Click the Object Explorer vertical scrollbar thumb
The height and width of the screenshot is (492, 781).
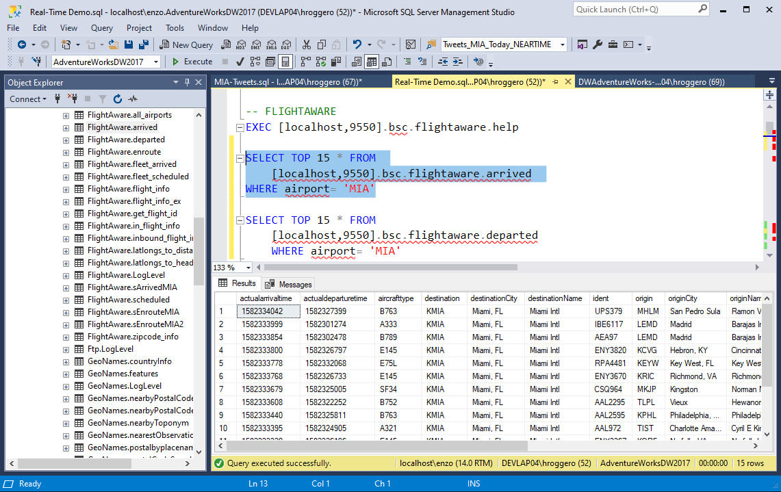[x=199, y=252]
